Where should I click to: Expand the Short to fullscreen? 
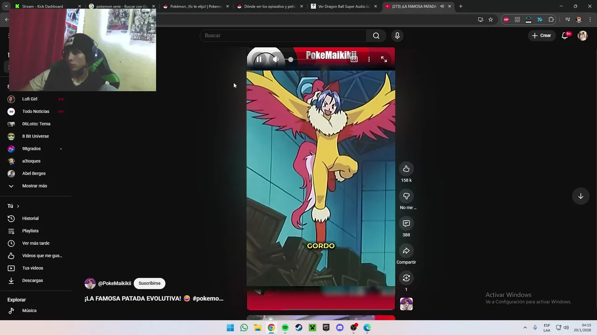[x=384, y=59]
